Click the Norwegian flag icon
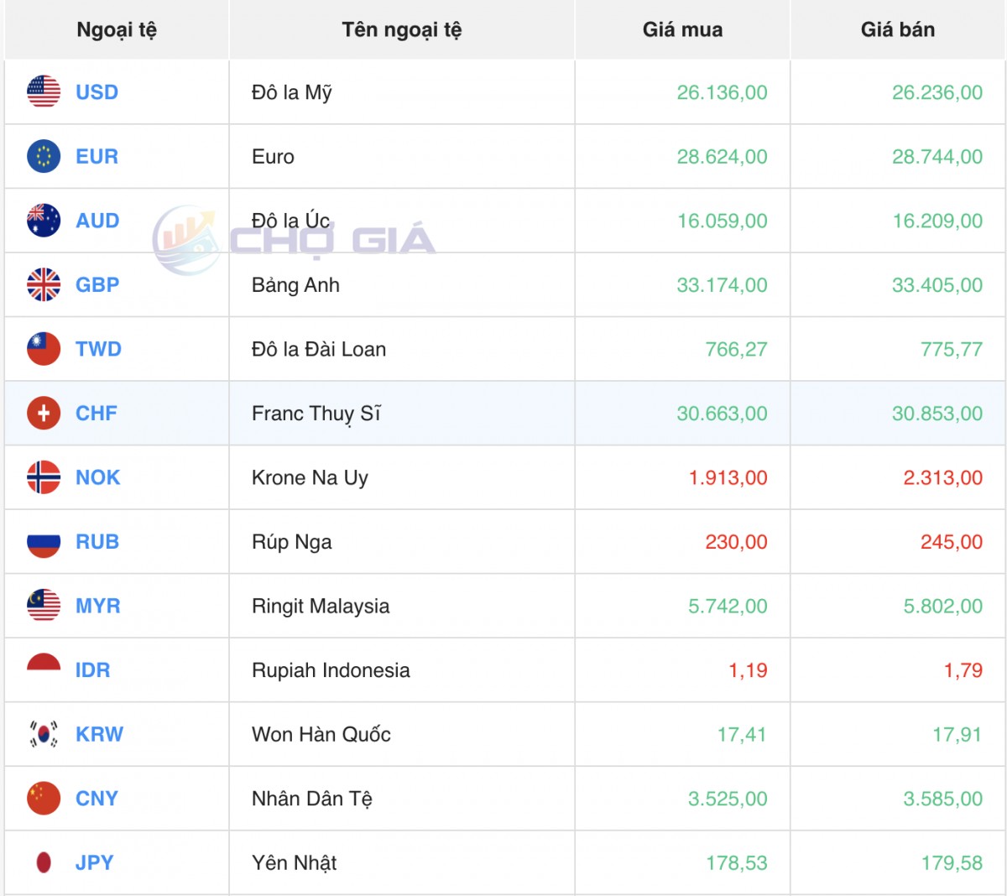 pyautogui.click(x=44, y=477)
